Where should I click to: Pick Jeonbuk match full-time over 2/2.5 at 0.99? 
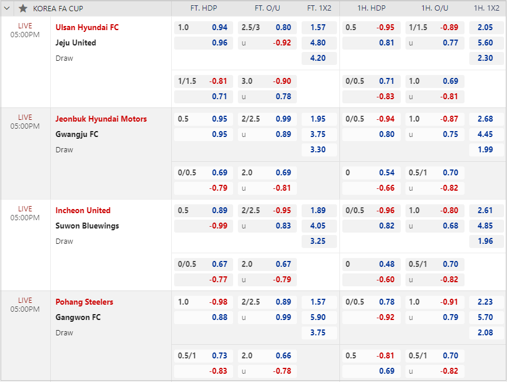point(267,119)
